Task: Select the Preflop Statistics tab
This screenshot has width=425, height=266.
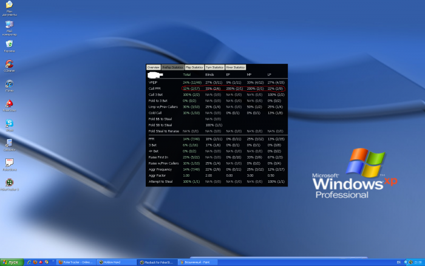Action: coord(172,67)
